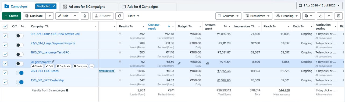
Task: Click Edit inline button under jali govt project
Action: pyautogui.click(x=49, y=66)
